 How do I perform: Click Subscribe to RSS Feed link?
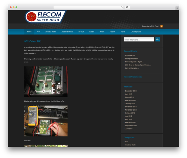(150, 26)
